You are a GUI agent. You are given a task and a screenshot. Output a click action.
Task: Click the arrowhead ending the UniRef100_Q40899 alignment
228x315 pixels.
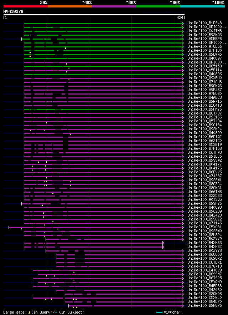(183, 133)
